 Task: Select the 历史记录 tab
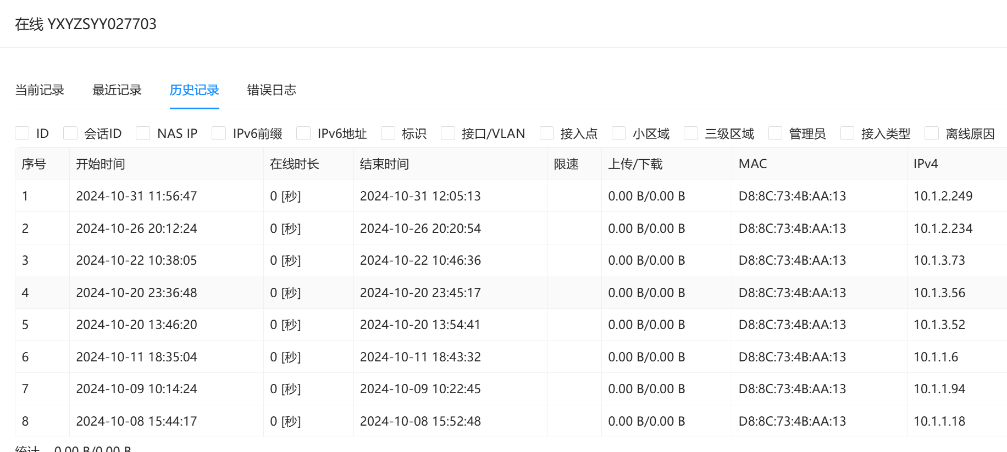tap(194, 90)
